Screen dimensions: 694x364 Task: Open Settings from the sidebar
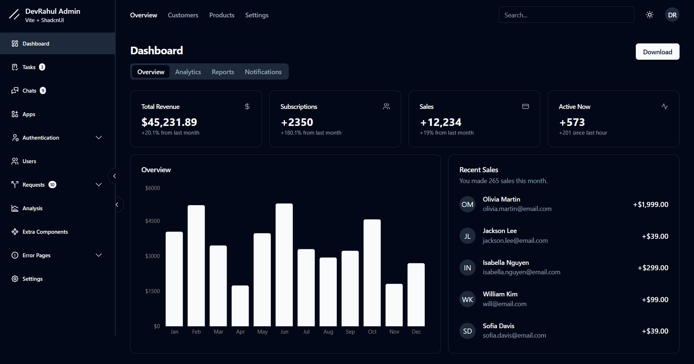pyautogui.click(x=32, y=279)
